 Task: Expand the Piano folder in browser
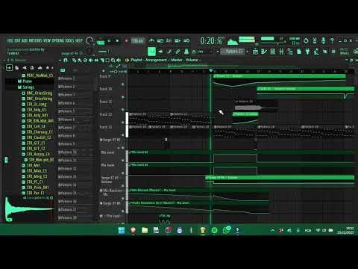[x=25, y=81]
